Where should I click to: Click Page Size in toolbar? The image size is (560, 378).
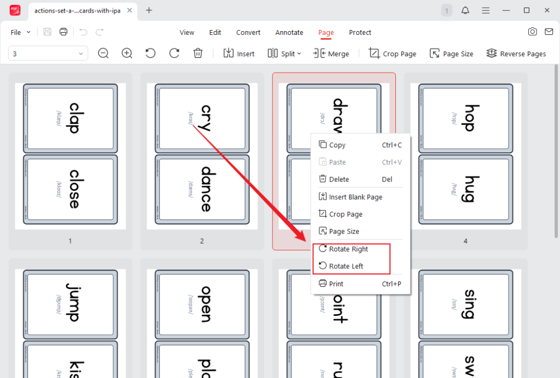[x=451, y=53]
